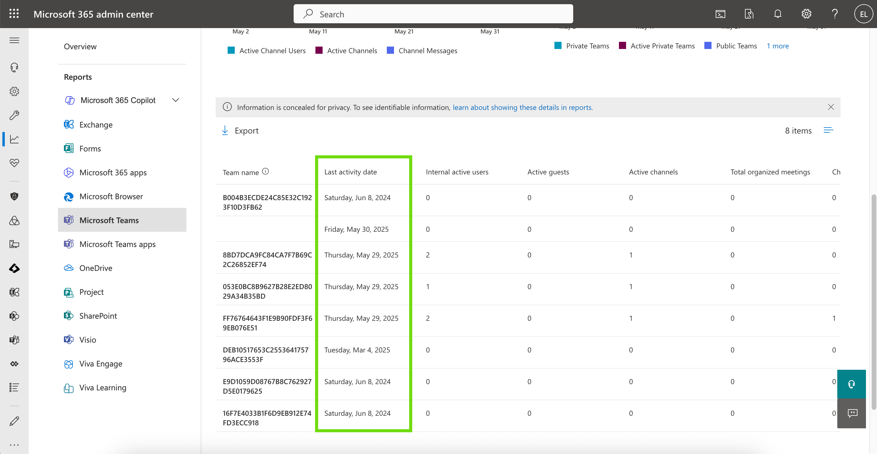Click the Tuesday, Mar 4, 2025 date cell
877x454 pixels.
357,350
